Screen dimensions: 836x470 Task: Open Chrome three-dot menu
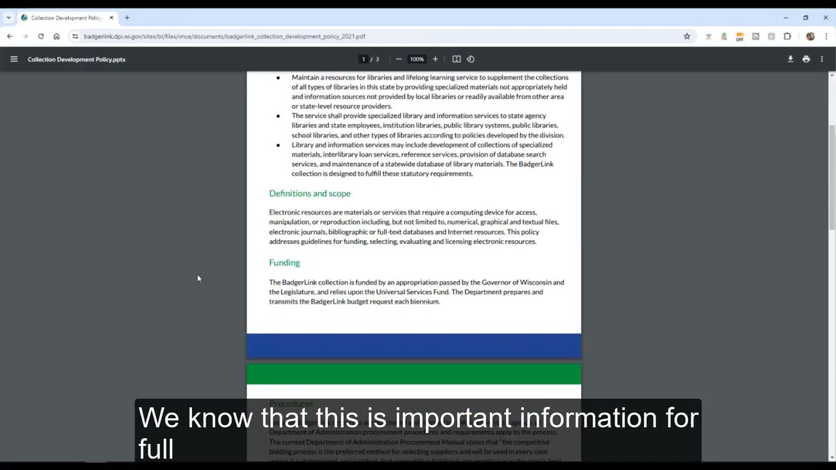[826, 37]
